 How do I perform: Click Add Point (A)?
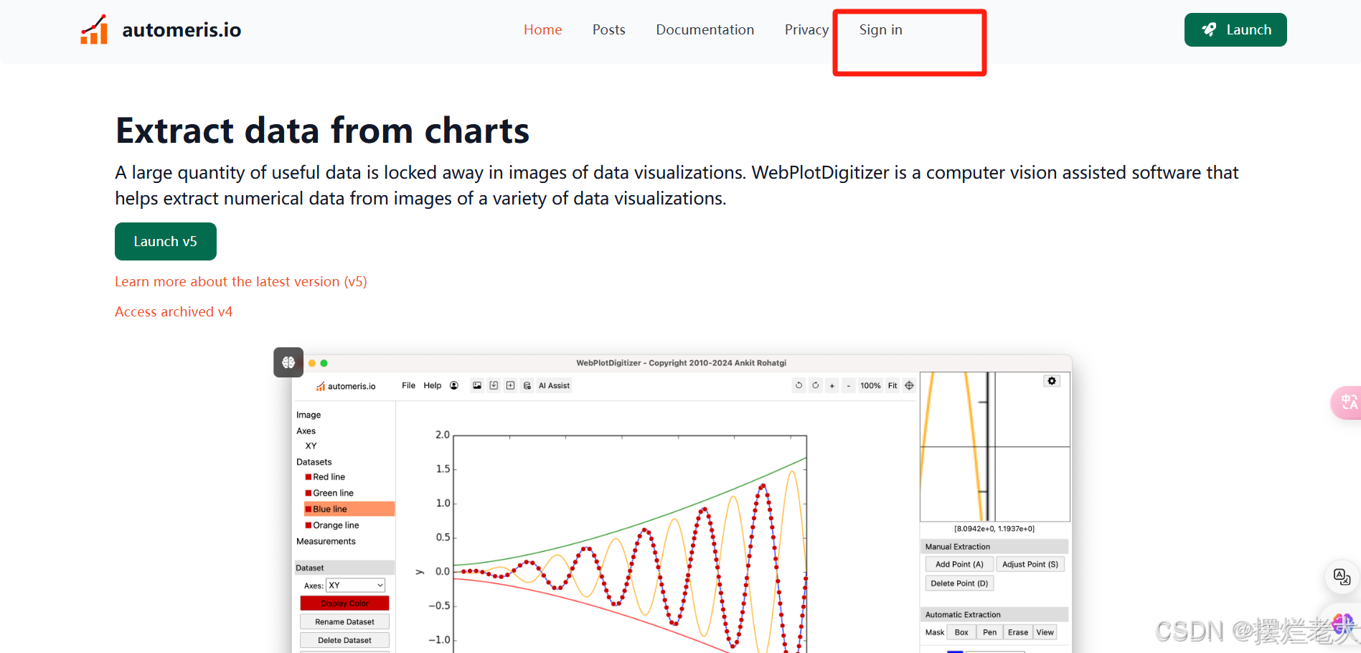pyautogui.click(x=960, y=564)
